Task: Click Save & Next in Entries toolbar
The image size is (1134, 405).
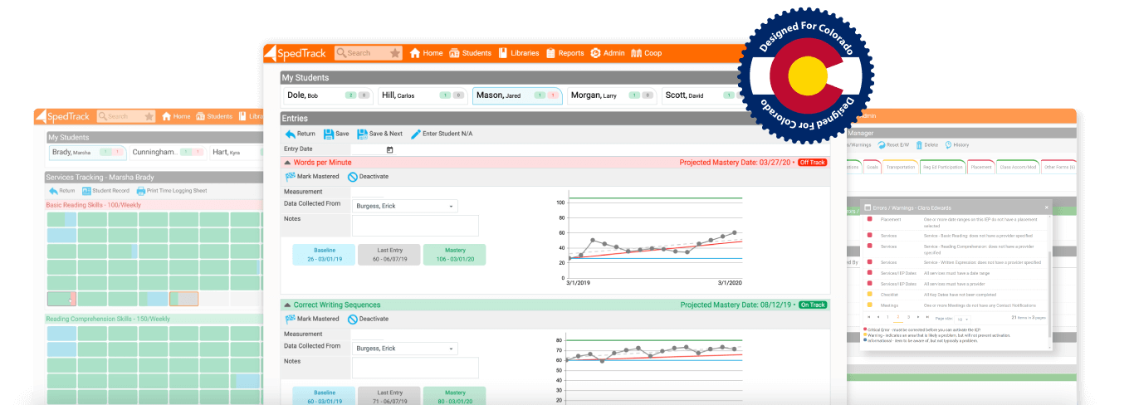Action: (379, 134)
